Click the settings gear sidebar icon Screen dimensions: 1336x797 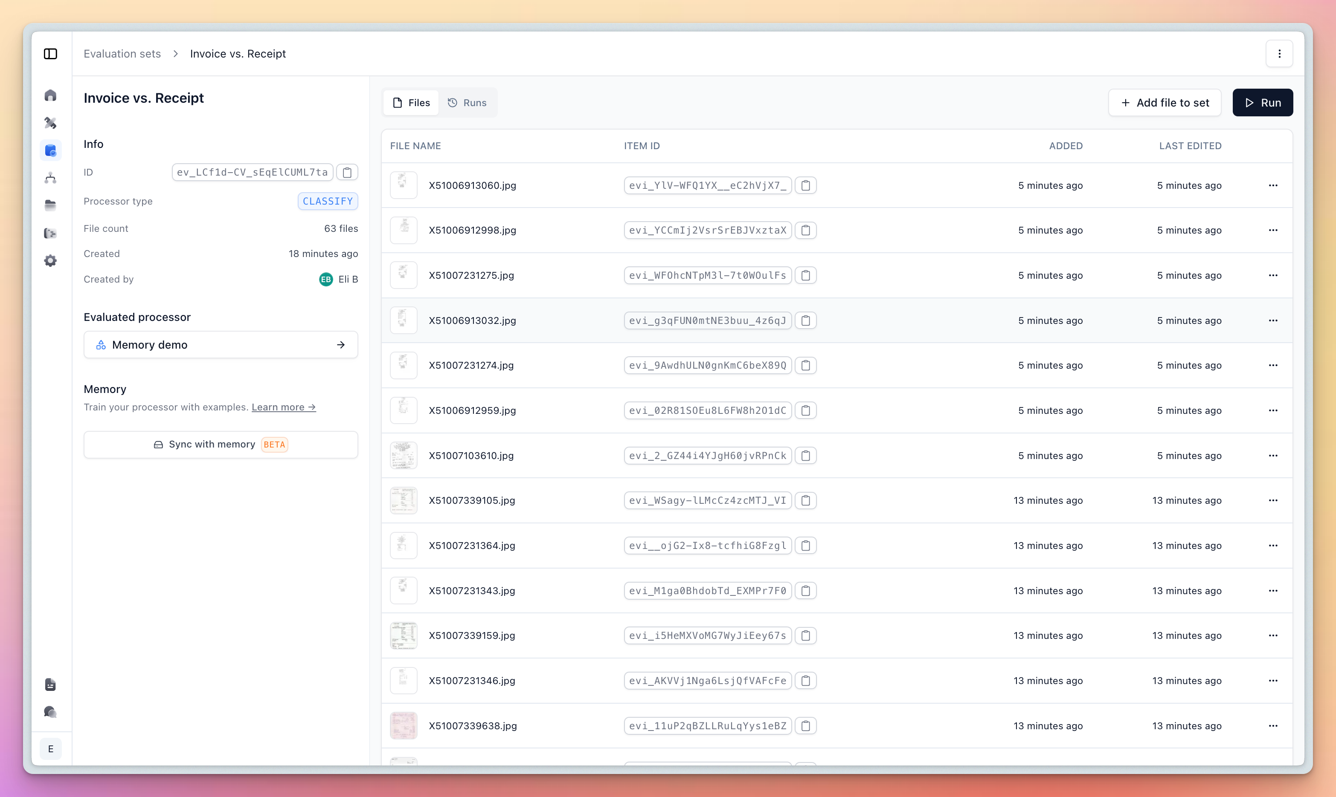(50, 260)
